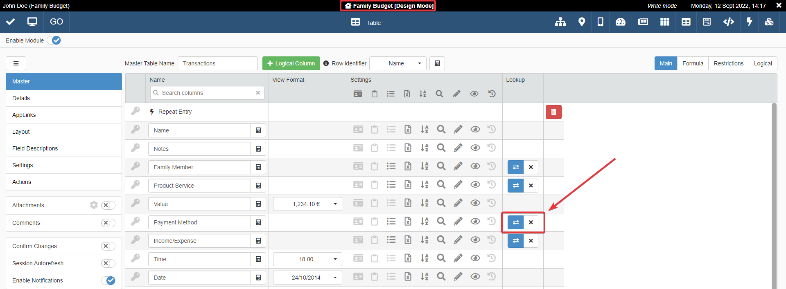Click the pencil edit icon in Value row
Viewport: 786px width, 289px height.
tap(458, 203)
